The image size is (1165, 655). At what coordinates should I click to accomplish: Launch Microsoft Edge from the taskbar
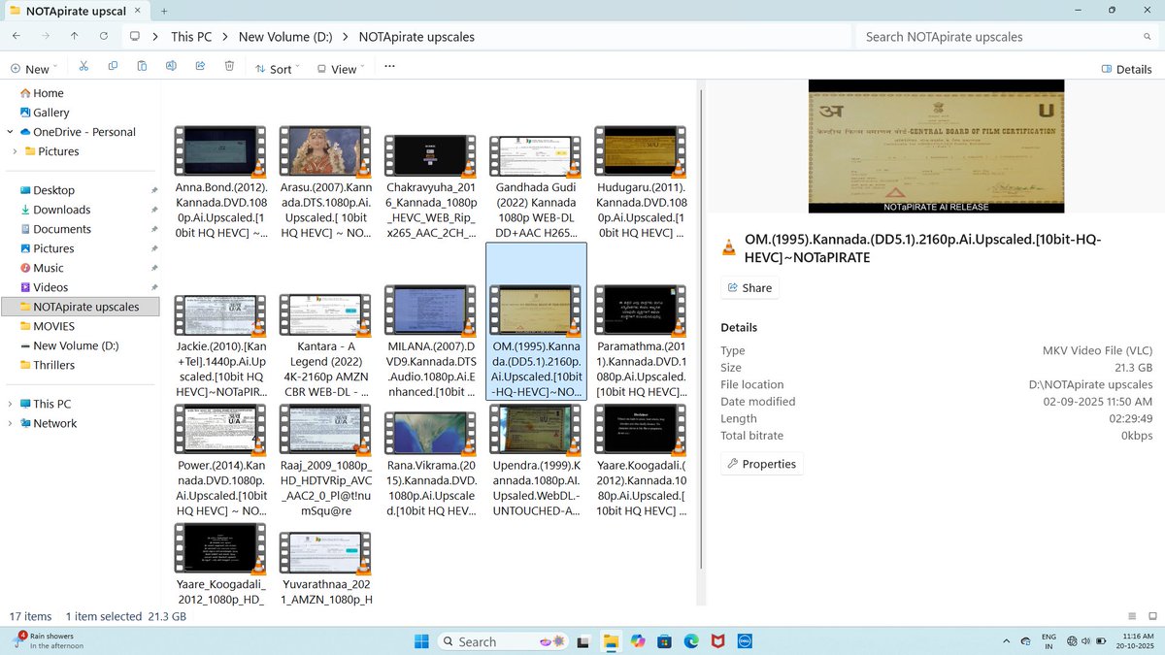point(691,641)
